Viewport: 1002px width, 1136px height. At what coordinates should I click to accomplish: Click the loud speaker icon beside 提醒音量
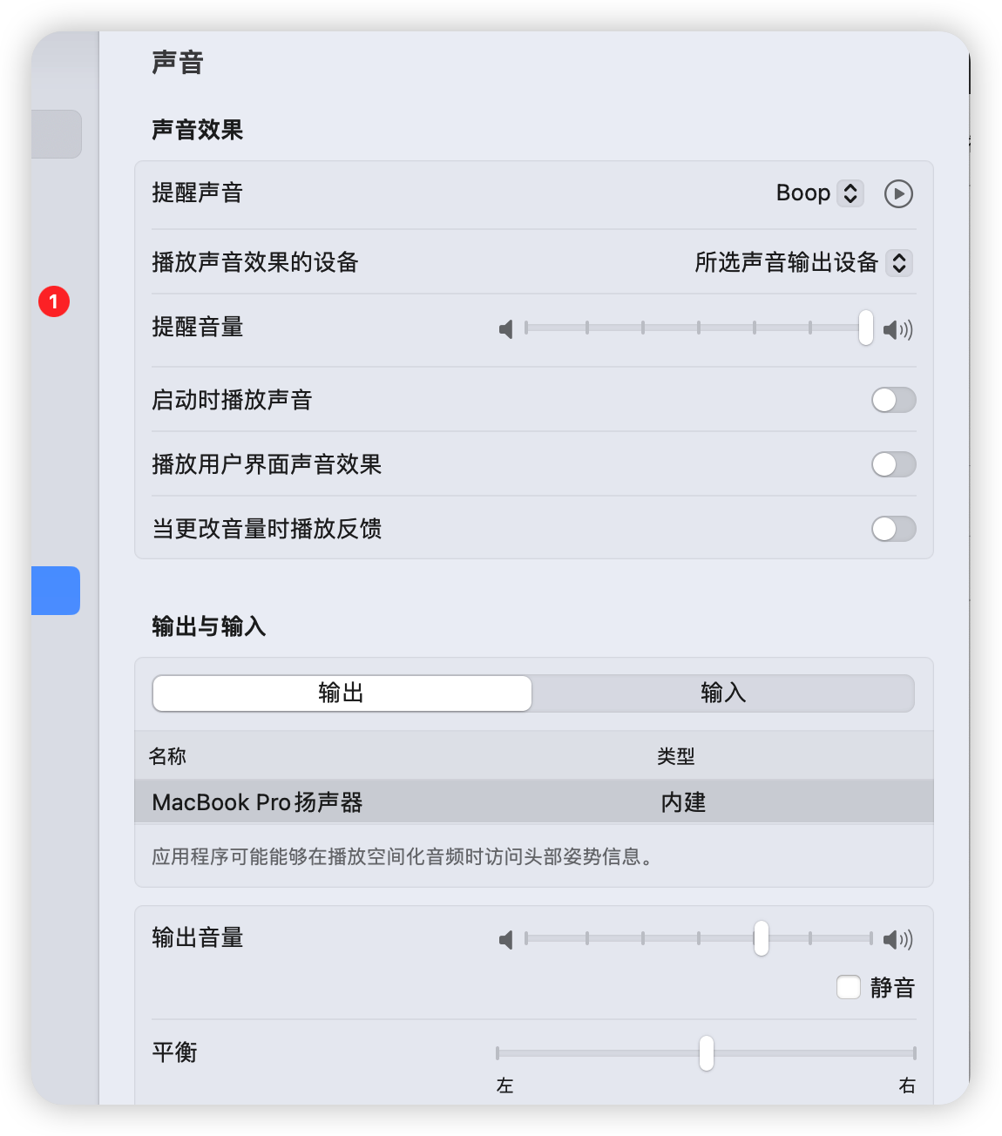point(897,329)
